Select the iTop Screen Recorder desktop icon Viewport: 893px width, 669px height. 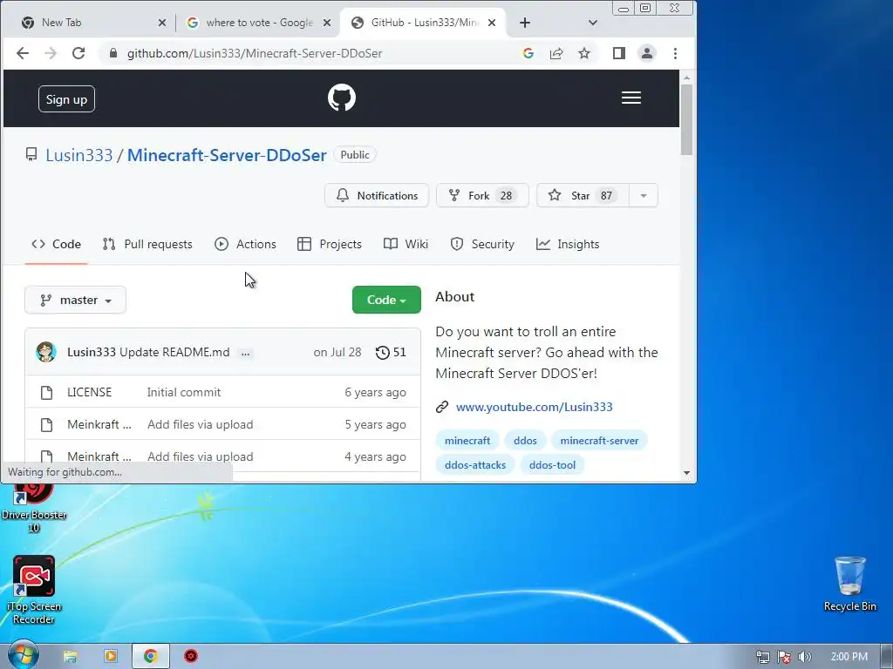(34, 590)
